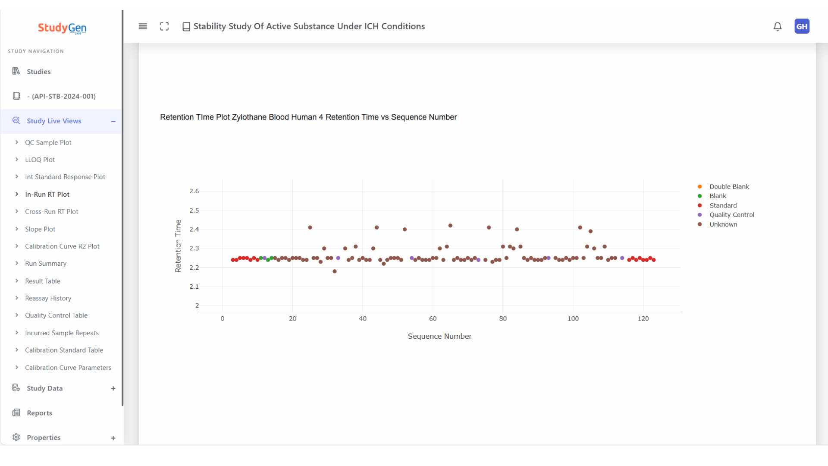This screenshot has width=828, height=466.
Task: Open the Reports section
Action: coord(38,412)
